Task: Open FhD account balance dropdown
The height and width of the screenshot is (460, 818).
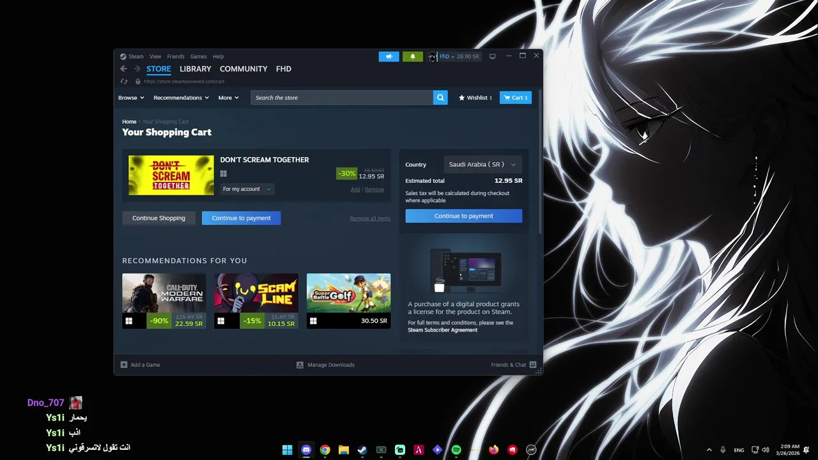Action: pos(459,56)
